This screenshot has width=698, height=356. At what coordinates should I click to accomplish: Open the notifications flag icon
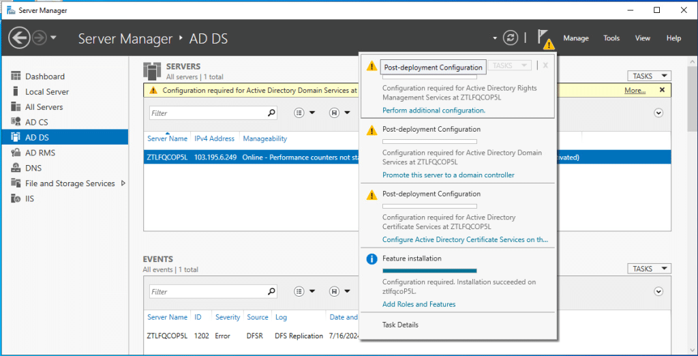(x=545, y=39)
